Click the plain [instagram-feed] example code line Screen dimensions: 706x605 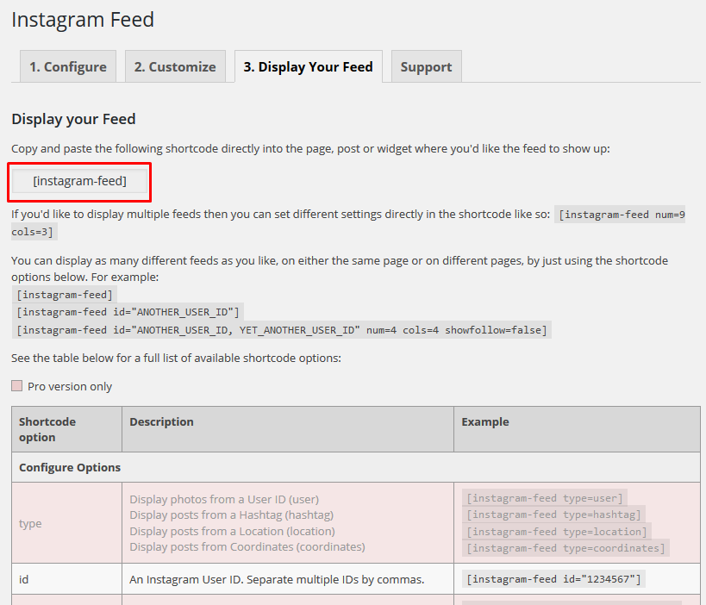(x=66, y=295)
